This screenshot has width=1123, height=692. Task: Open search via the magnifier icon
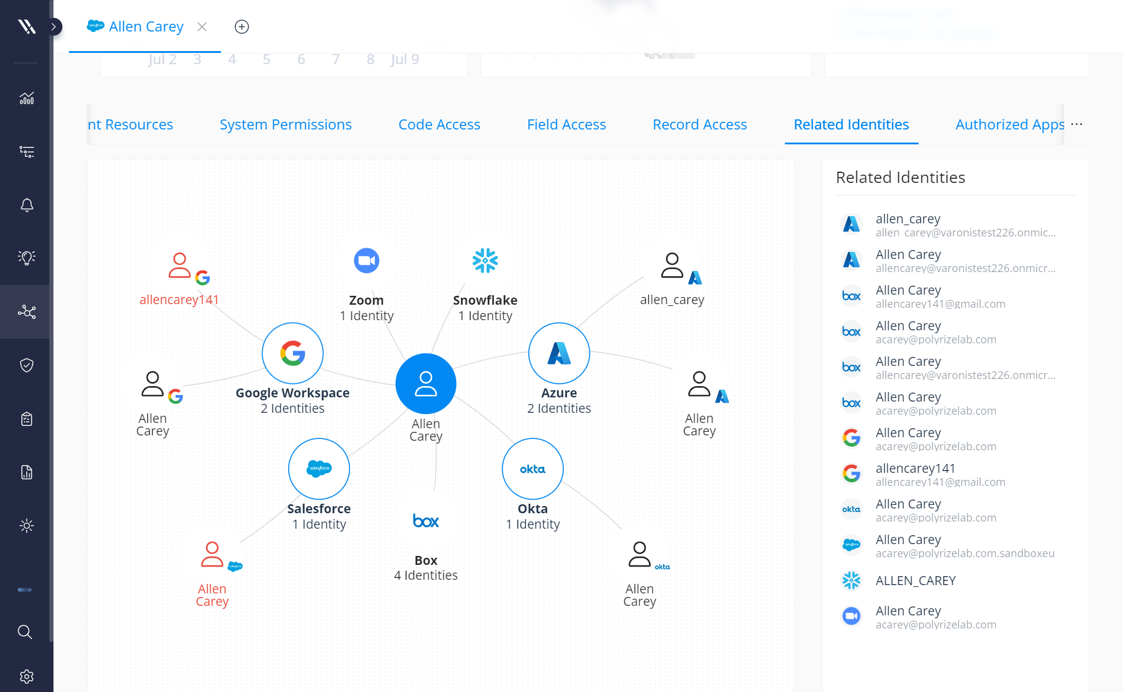click(x=25, y=632)
